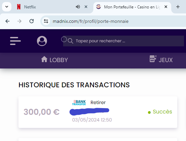Focus the 'Tapez pour rechercher' search field
The width and height of the screenshot is (186, 141).
click(x=124, y=41)
